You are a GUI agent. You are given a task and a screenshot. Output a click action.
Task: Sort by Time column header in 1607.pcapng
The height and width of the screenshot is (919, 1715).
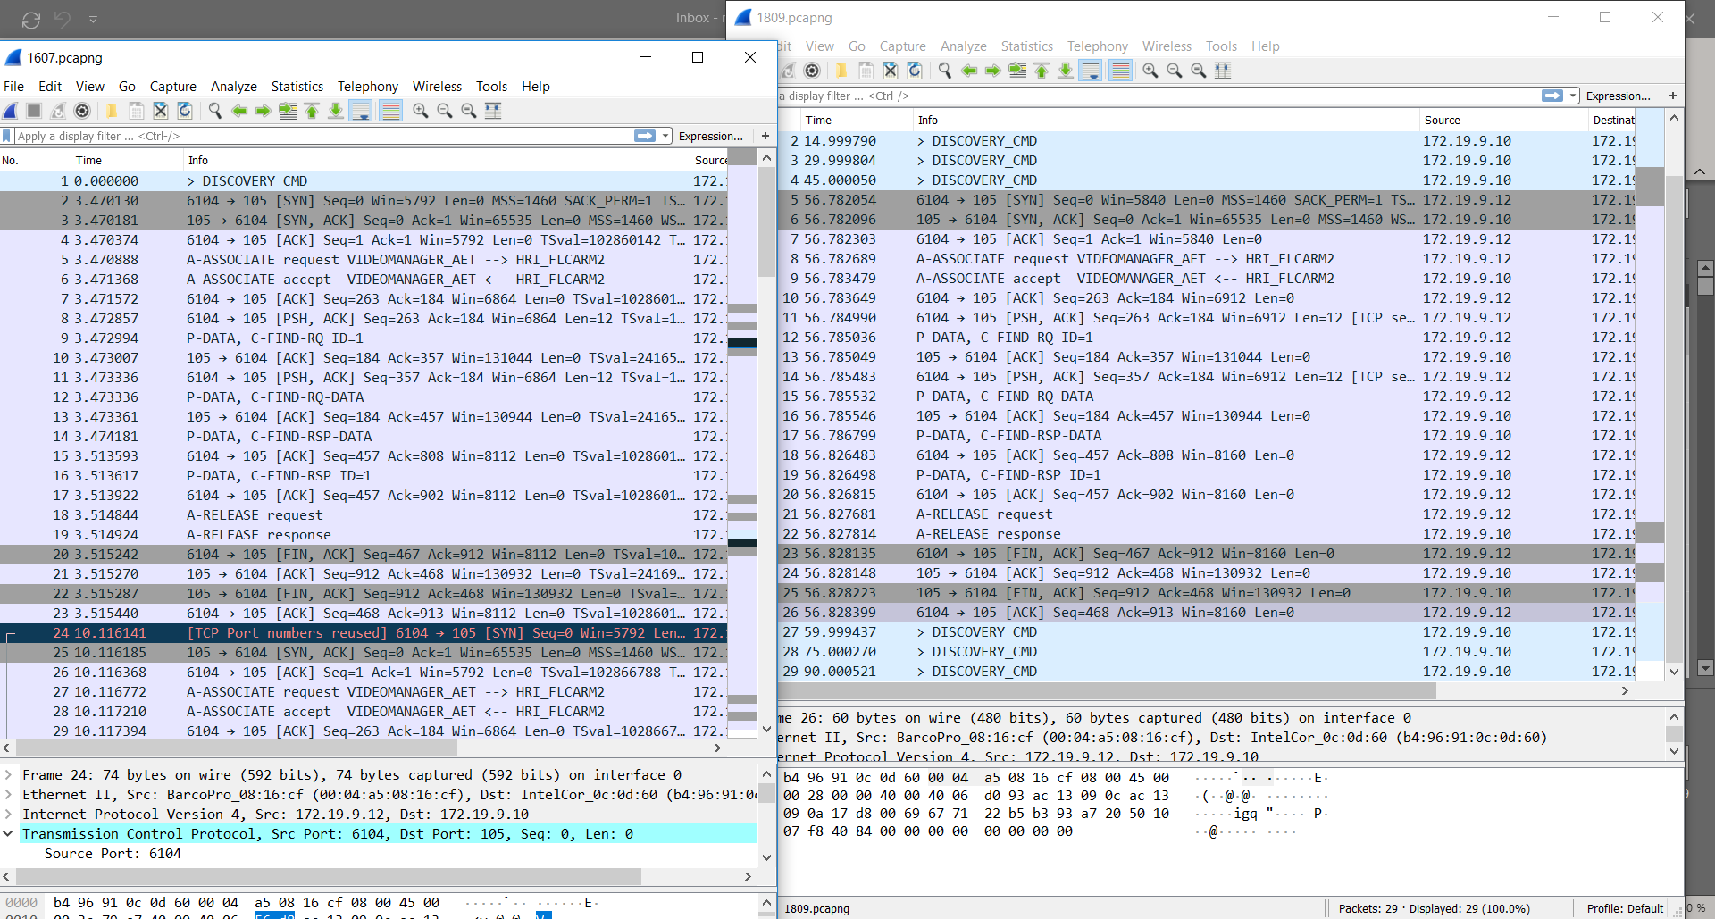127,161
